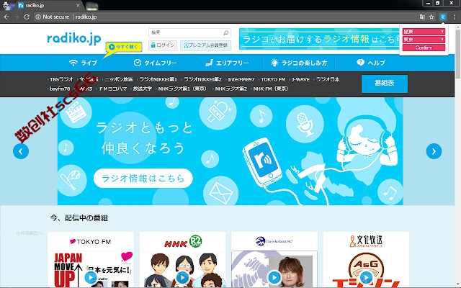Open the ライブ menu
461x288 pixels.
[x=83, y=63]
